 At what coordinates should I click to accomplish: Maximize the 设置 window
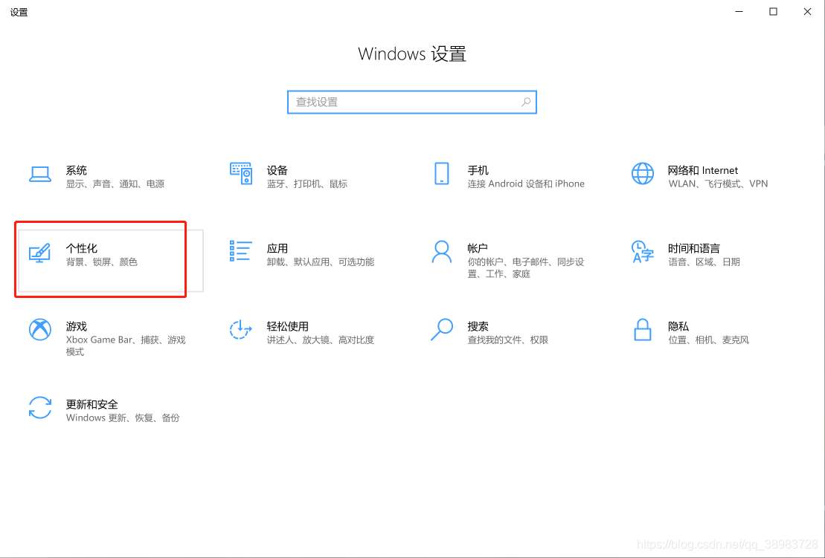pos(773,12)
